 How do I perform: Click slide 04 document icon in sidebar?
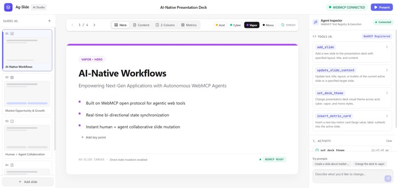pos(12,165)
